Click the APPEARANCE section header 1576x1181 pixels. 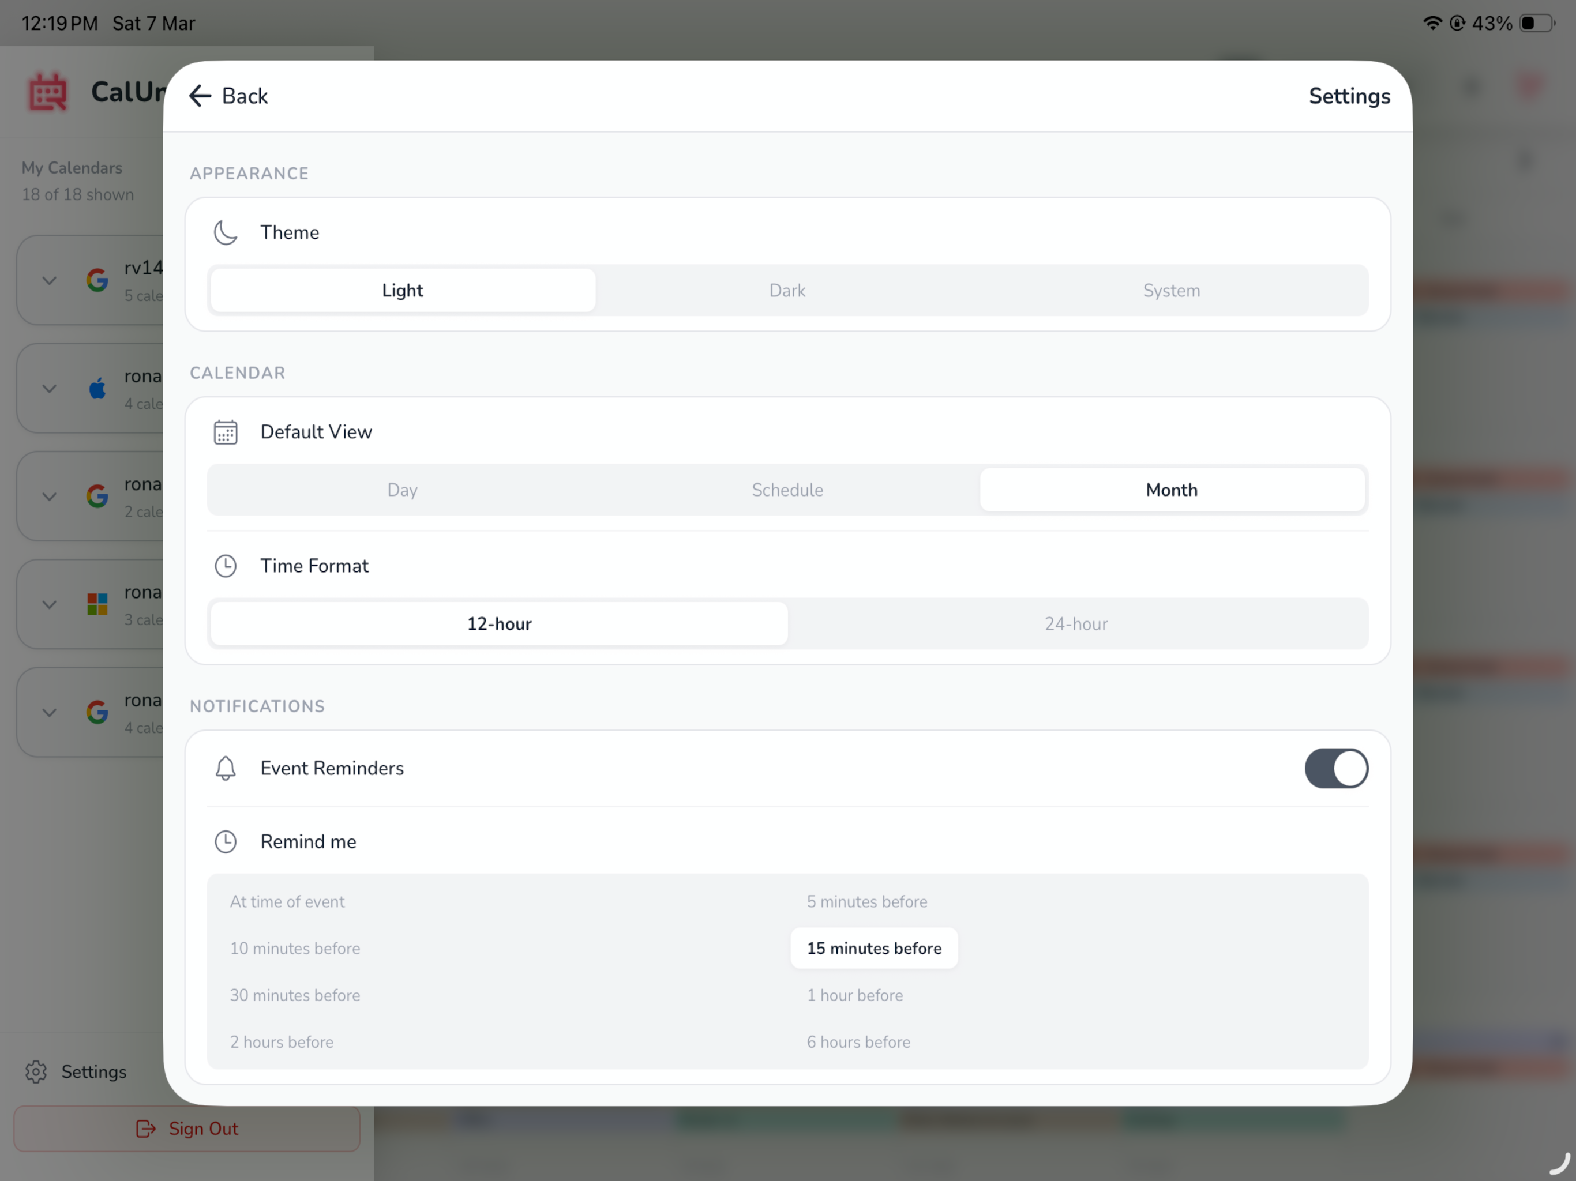pos(249,174)
